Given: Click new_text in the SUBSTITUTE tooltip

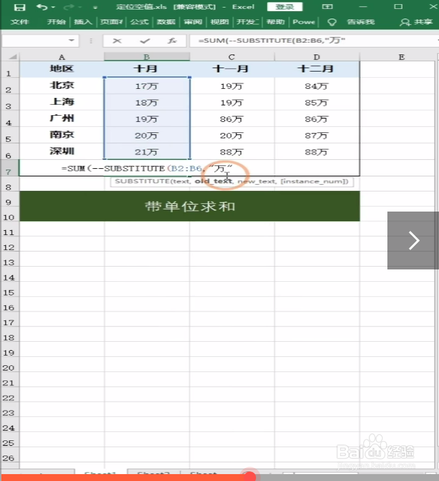Looking at the screenshot, I should pyautogui.click(x=257, y=181).
